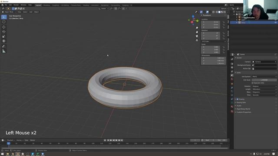Viewport: 278px width, 156px height.
Task: Select the Select Box tool
Action: tap(4, 17)
